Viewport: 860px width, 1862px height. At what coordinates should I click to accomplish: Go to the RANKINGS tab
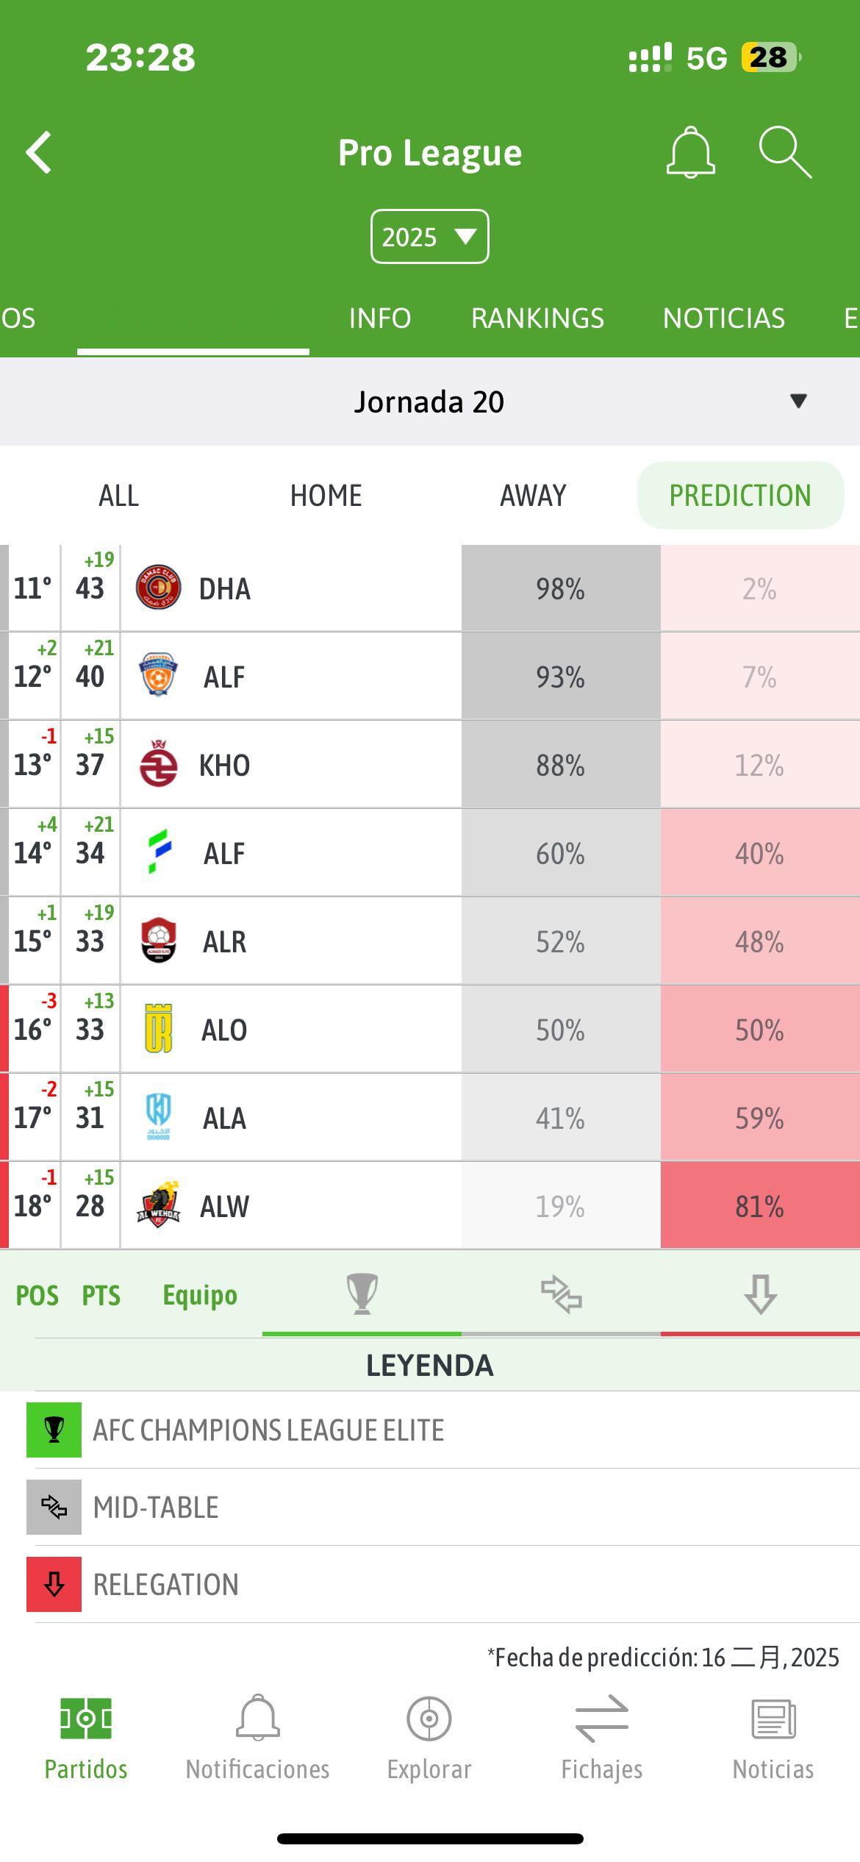pos(537,318)
